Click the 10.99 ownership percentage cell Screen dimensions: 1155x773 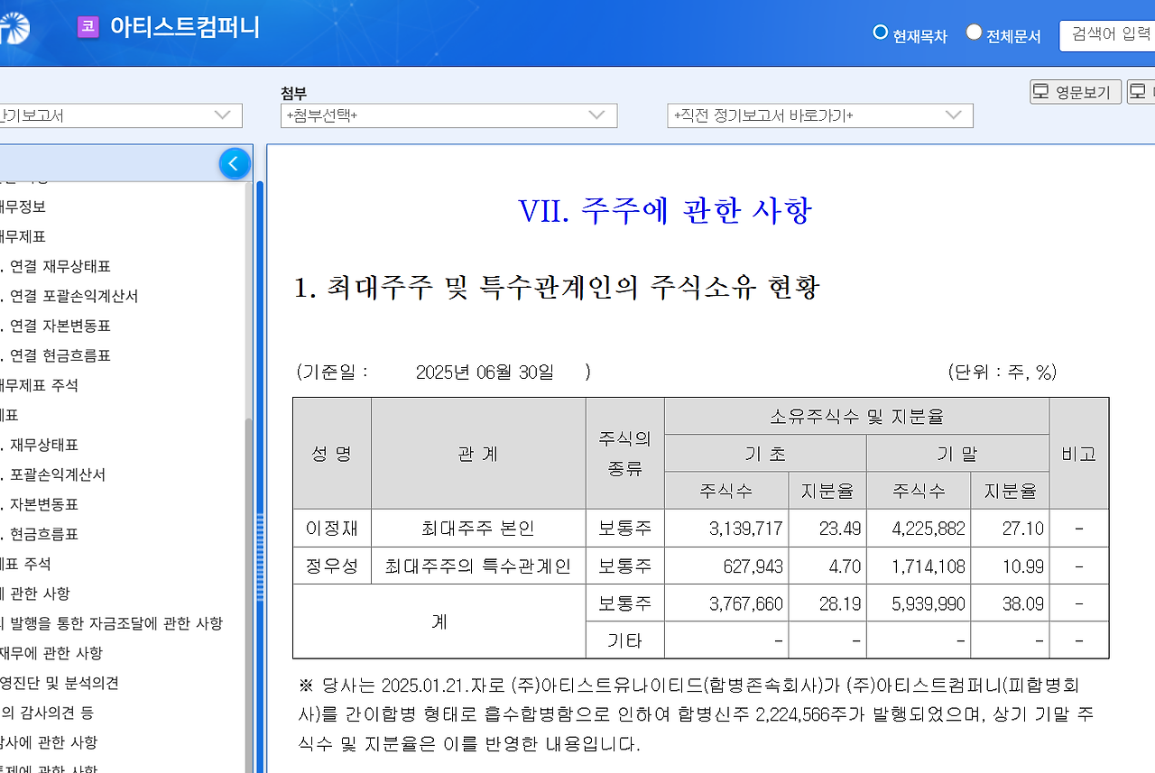click(1010, 566)
